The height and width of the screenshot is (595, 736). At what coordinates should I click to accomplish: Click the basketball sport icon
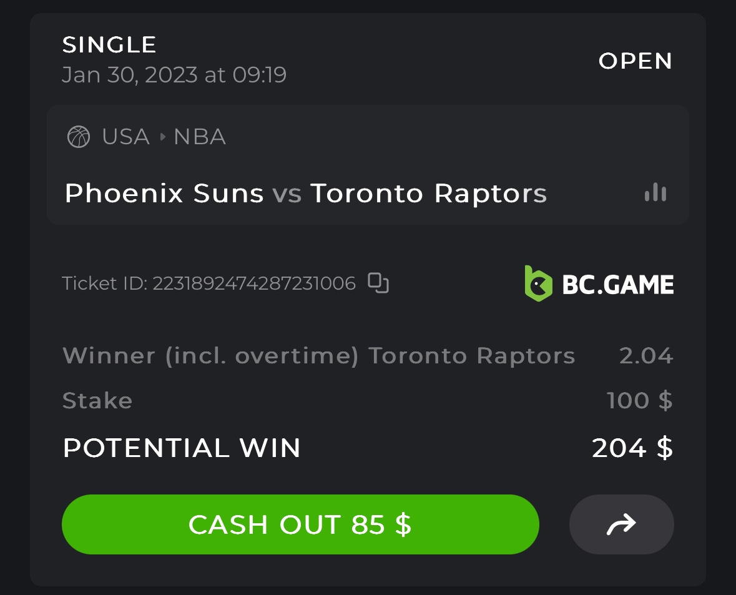[78, 137]
